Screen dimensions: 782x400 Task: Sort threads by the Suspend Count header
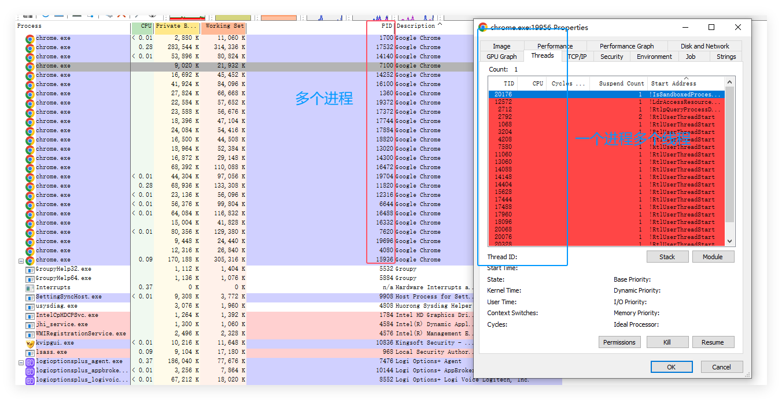click(617, 84)
